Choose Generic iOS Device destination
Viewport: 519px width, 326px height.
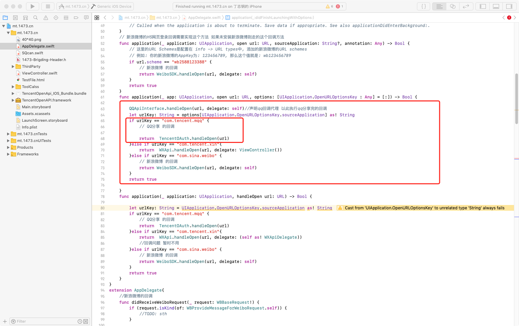click(112, 6)
